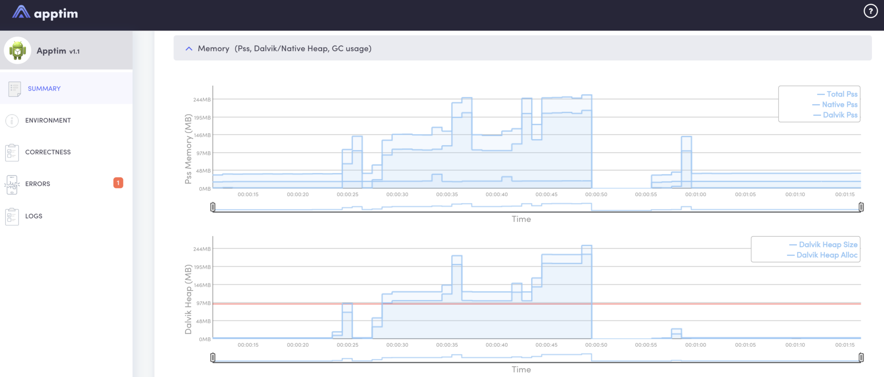Grab right range handle of Dalvik Heap chart
Image resolution: width=884 pixels, height=377 pixels.
tap(861, 358)
